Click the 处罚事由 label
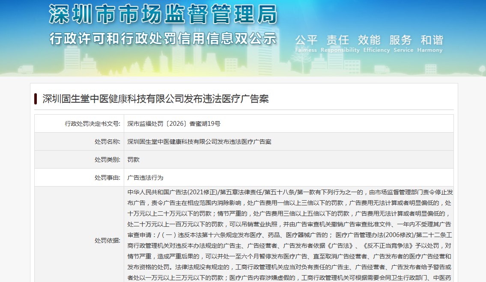The height and width of the screenshot is (282, 486). point(107,178)
